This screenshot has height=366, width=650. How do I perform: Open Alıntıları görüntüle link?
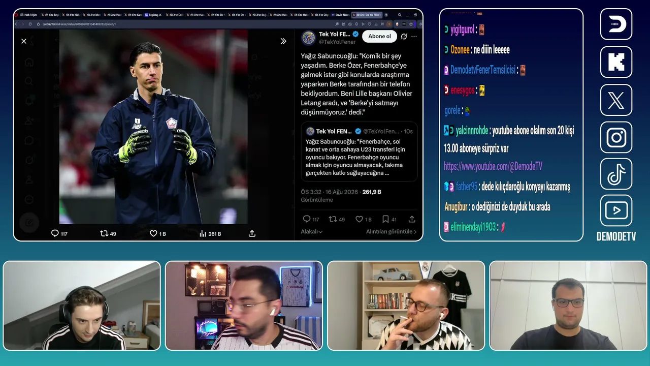(391, 232)
